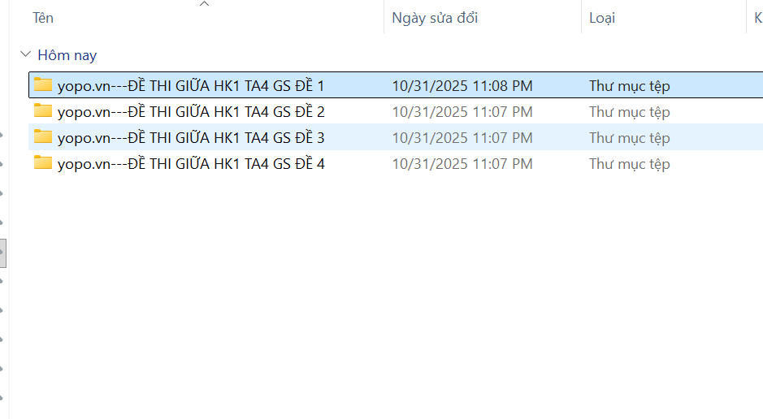
Task: Select the yellow folder icon of ĐỀ 4
Action: 43,163
